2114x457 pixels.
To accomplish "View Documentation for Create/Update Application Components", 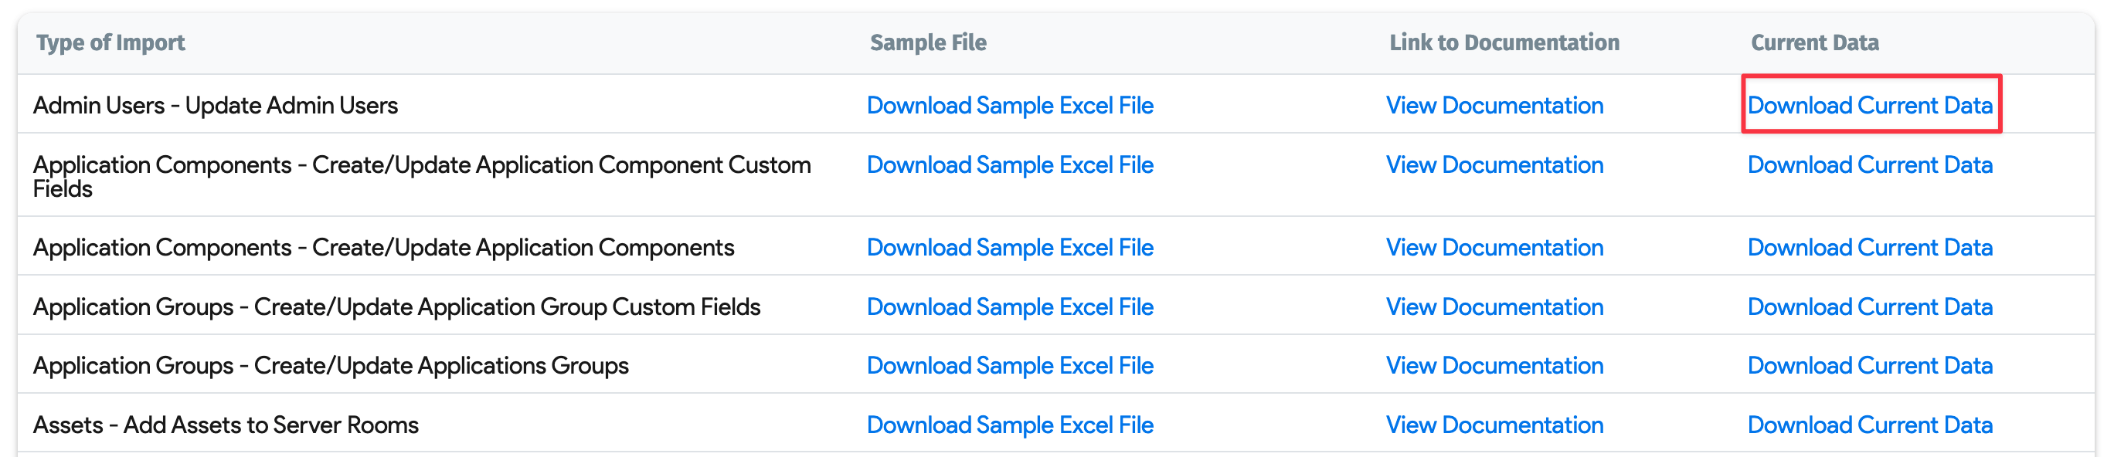I will click(x=1495, y=247).
